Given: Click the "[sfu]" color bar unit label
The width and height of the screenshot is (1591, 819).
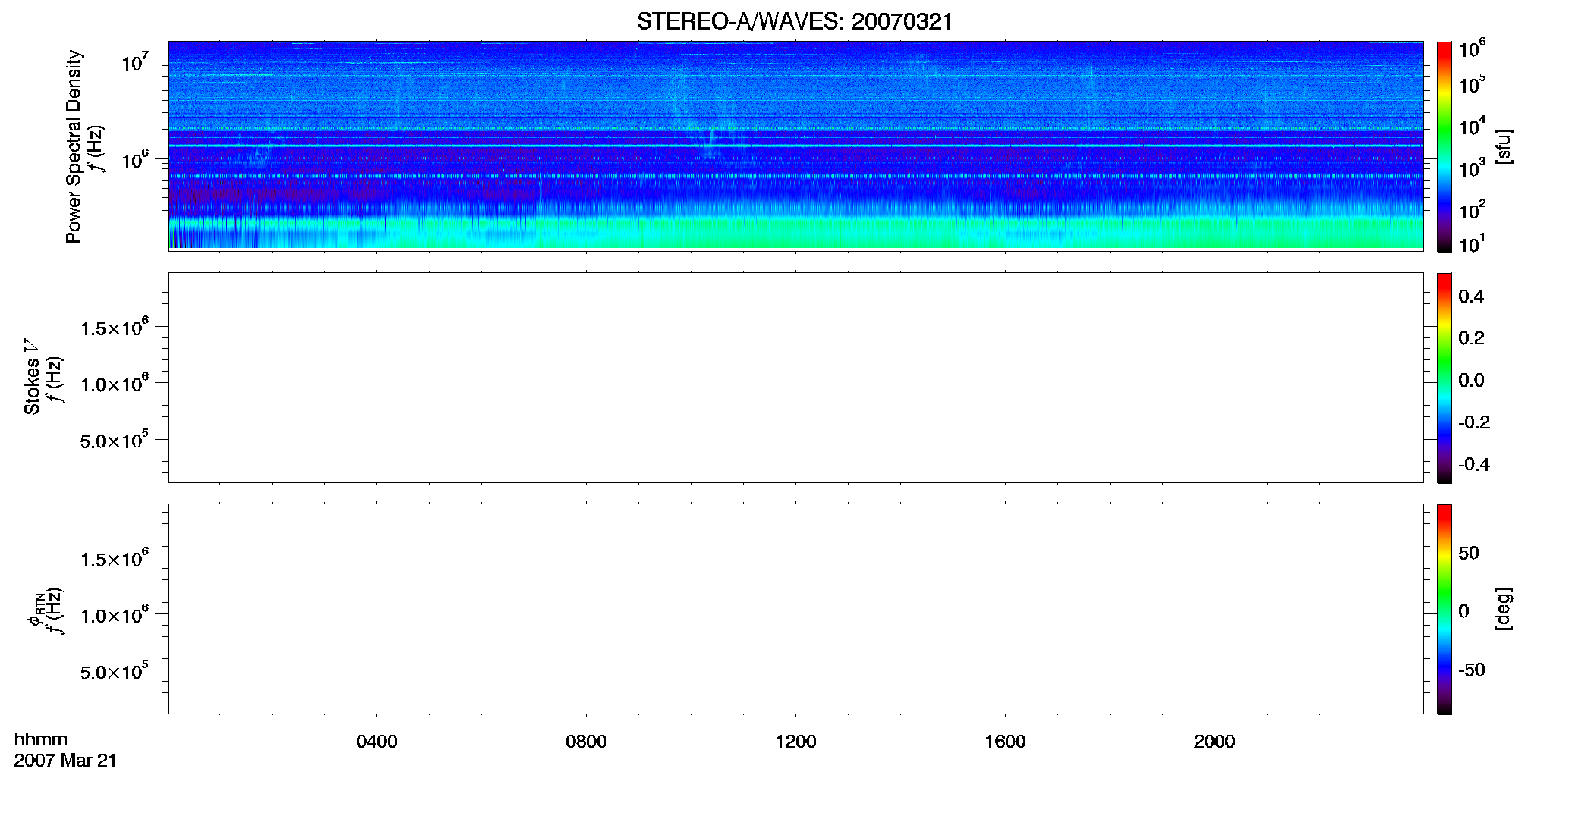Looking at the screenshot, I should 1503,146.
